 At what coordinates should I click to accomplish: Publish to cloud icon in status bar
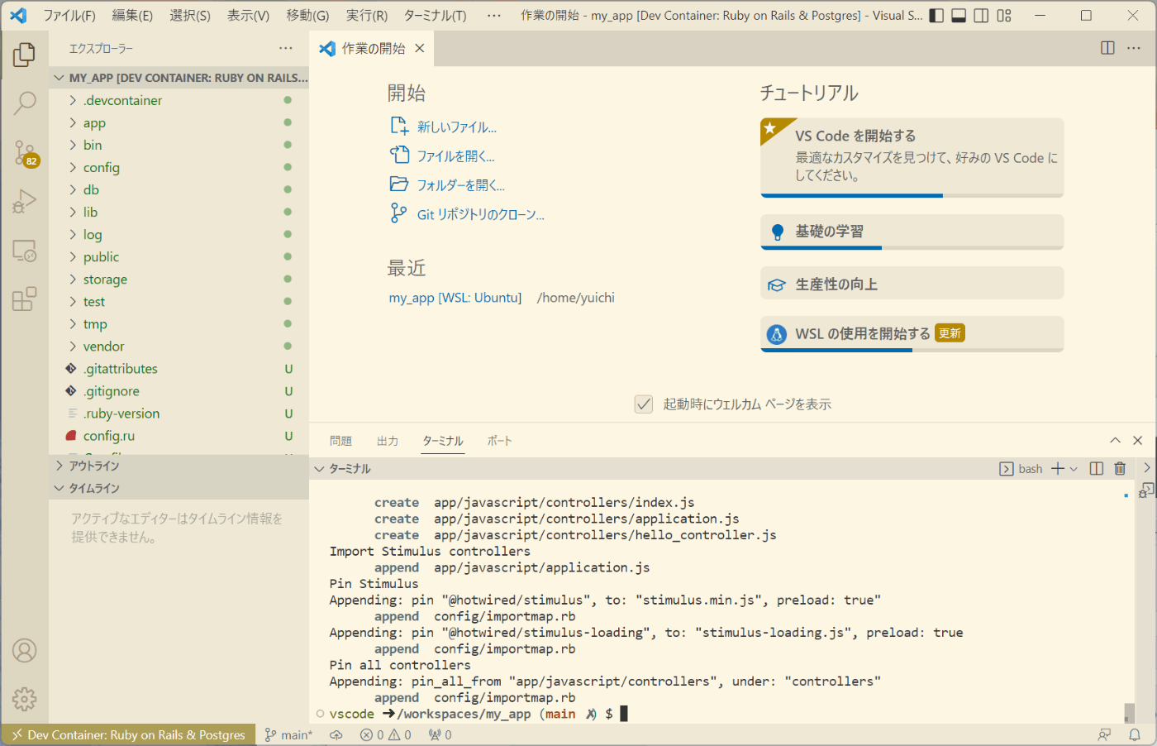[x=336, y=734]
